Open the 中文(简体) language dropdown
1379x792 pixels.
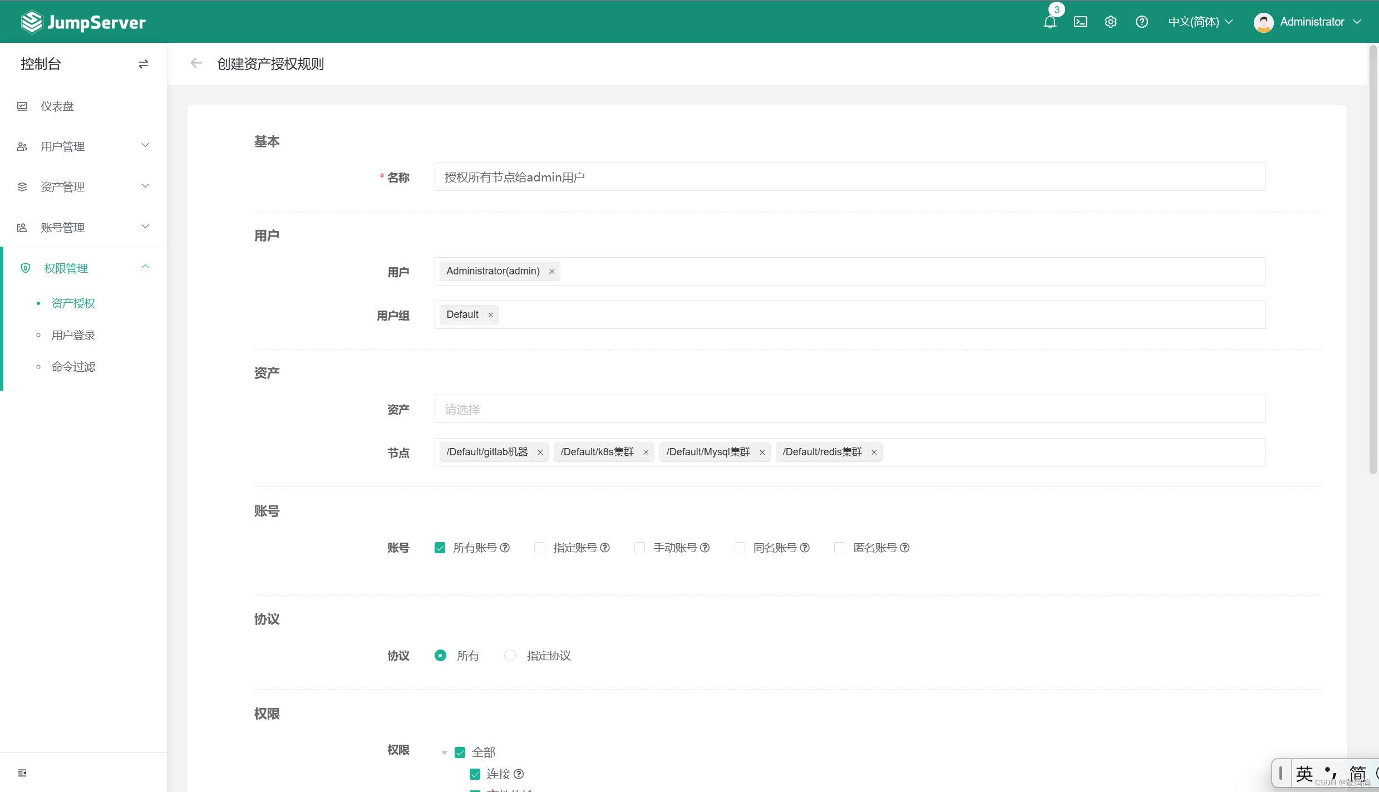[x=1200, y=22]
